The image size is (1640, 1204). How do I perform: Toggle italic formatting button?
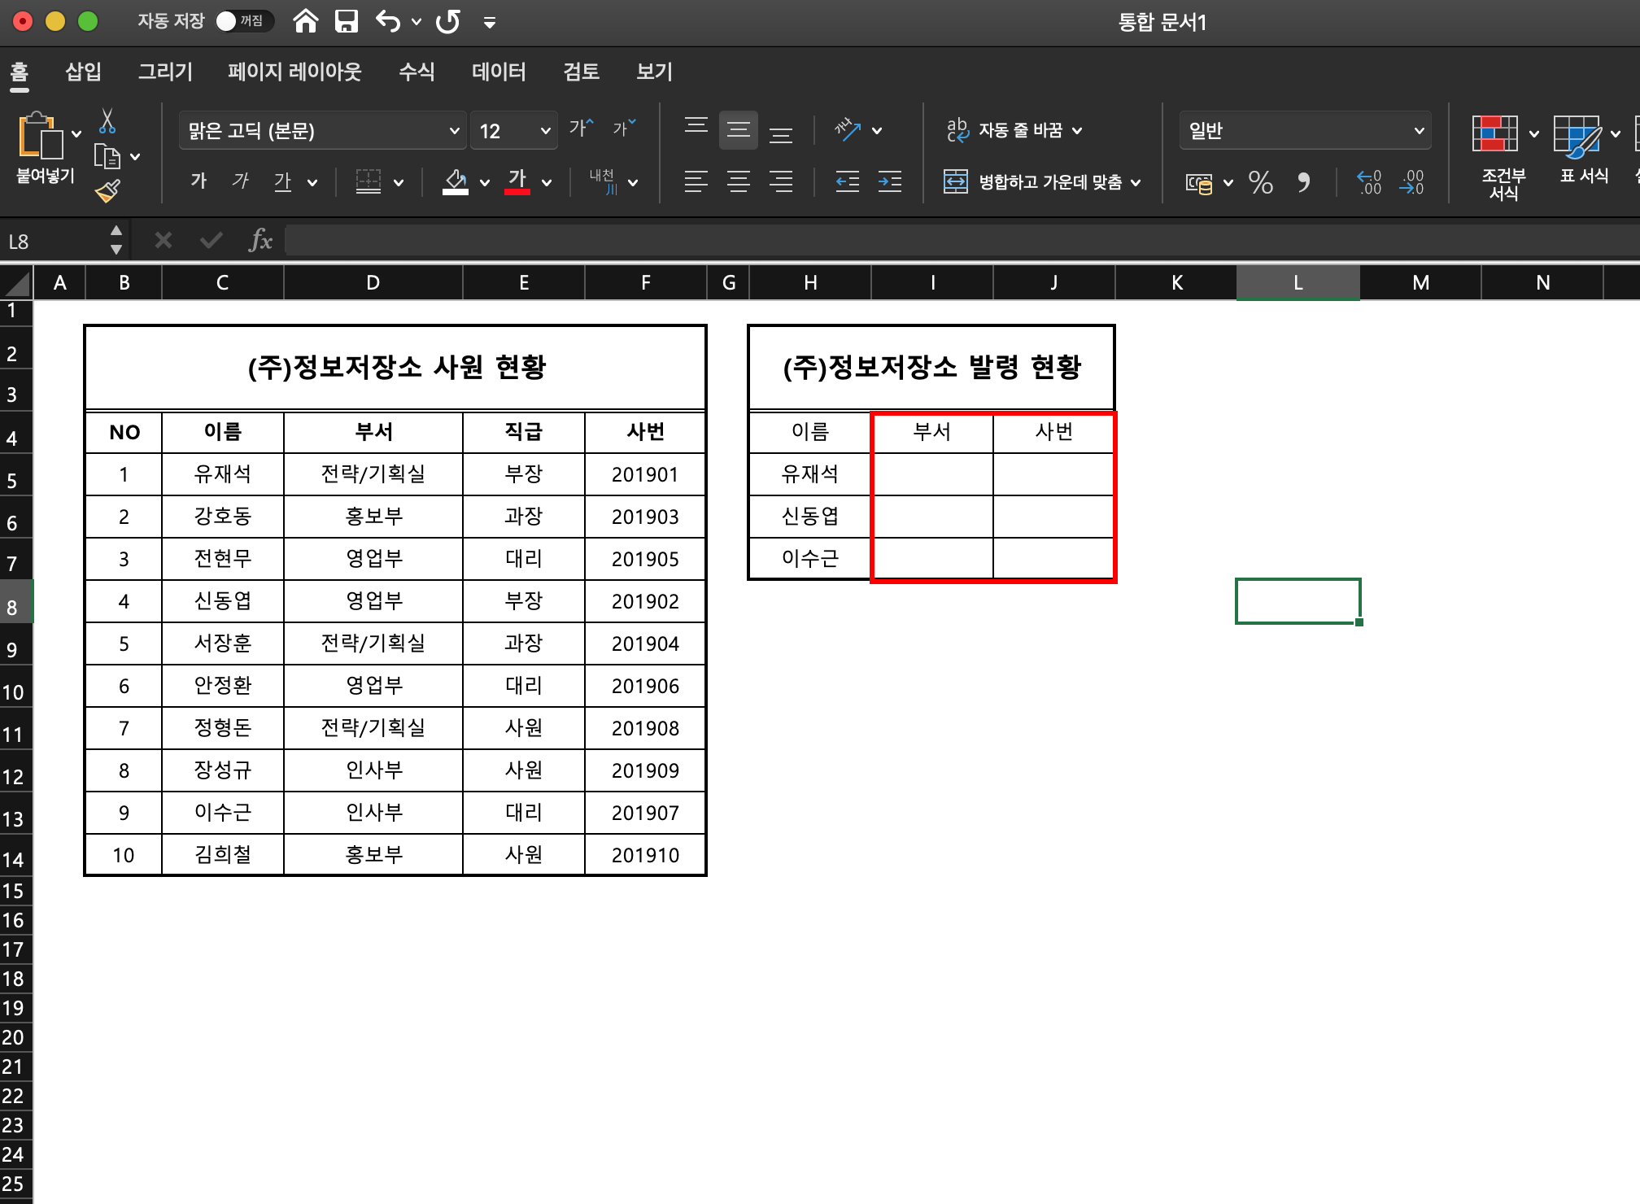pos(240,181)
